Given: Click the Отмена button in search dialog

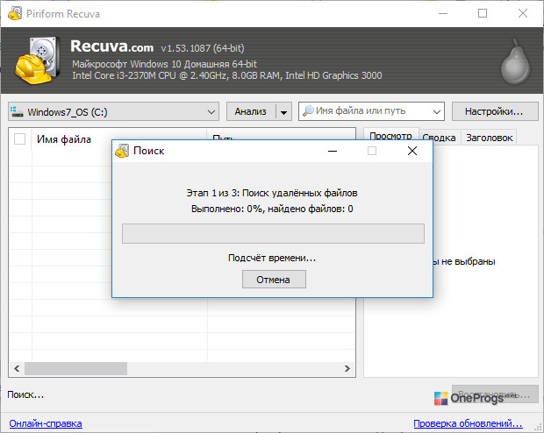Looking at the screenshot, I should click(274, 280).
